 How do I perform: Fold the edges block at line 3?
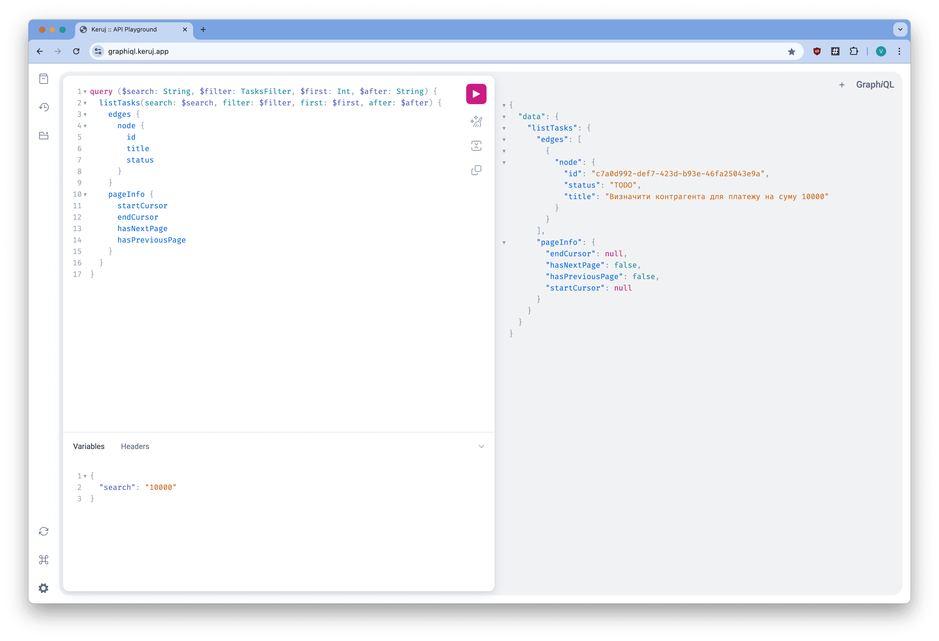click(x=85, y=114)
